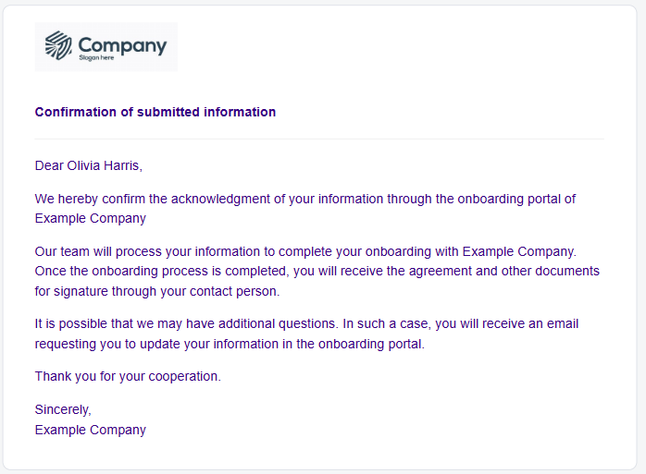Click the "Company" logo wordmark
The image size is (646, 474).
122,44
